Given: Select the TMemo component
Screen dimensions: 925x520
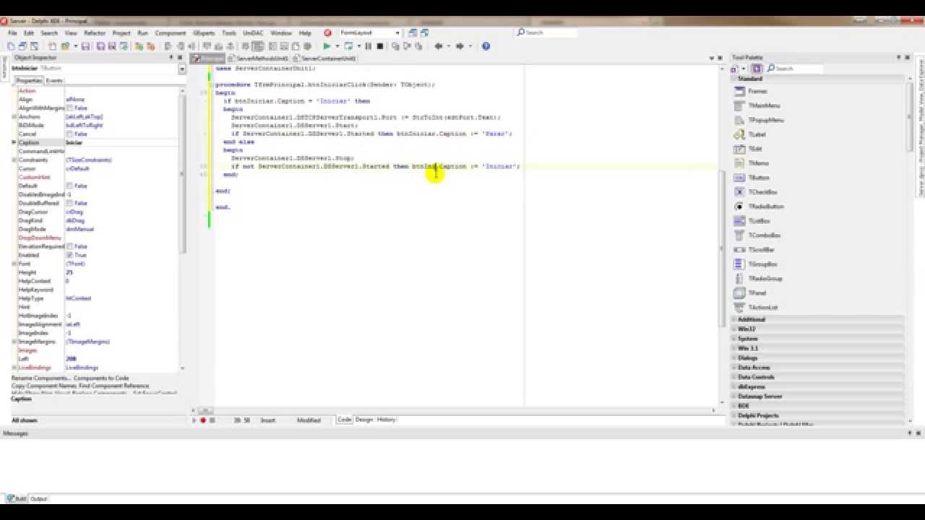Looking at the screenshot, I should coord(751,163).
